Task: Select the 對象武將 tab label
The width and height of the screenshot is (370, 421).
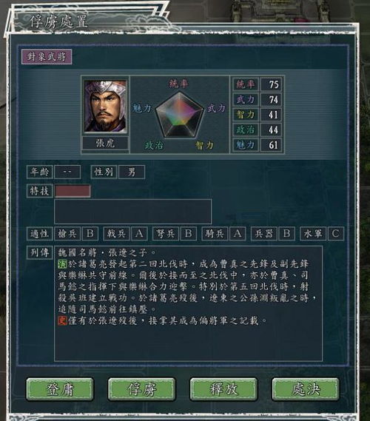Action: [x=47, y=57]
